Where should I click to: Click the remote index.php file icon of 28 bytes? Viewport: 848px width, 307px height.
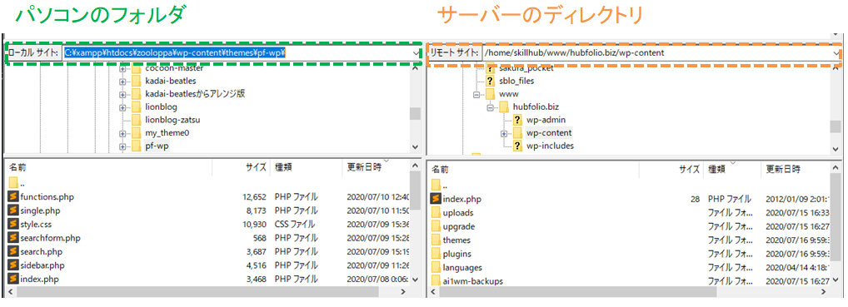pyautogui.click(x=436, y=199)
